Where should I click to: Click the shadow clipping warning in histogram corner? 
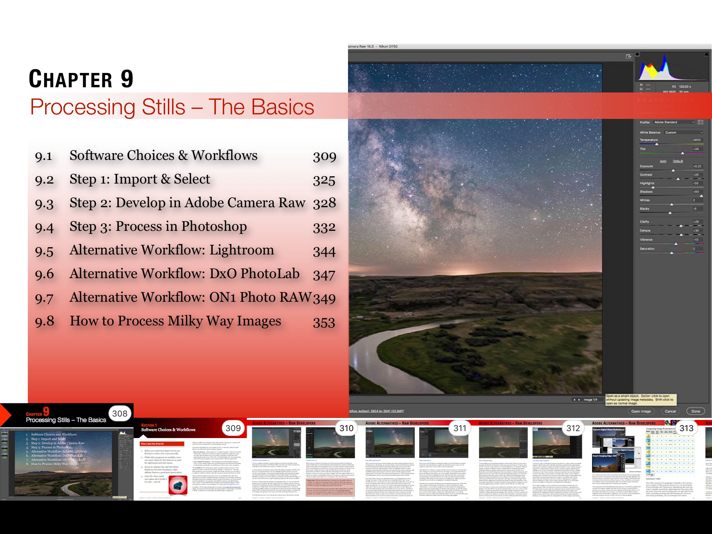[x=638, y=55]
